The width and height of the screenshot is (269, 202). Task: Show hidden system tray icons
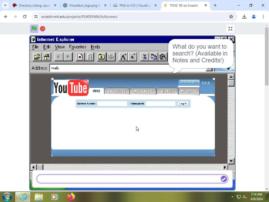pyautogui.click(x=232, y=197)
